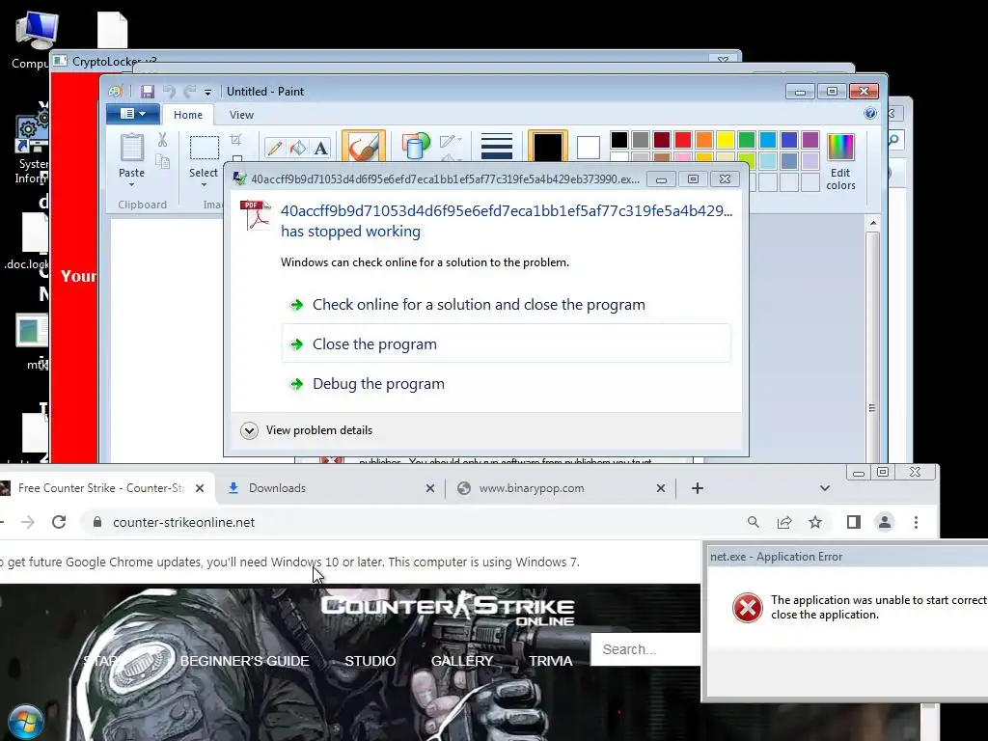Expand the Paste dropdown arrow

(131, 184)
